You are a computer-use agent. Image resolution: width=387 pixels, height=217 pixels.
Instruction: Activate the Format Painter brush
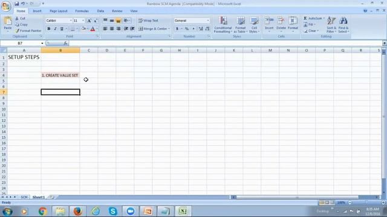click(28, 31)
